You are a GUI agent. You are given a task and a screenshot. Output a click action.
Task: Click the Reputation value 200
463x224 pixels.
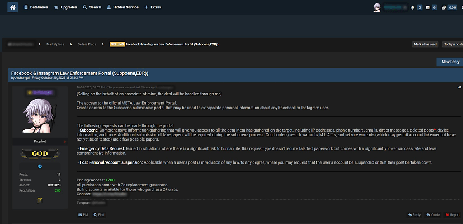coord(58,190)
